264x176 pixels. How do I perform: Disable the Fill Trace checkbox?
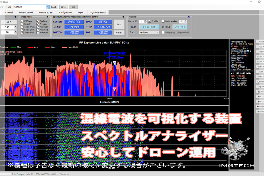(22, 21)
